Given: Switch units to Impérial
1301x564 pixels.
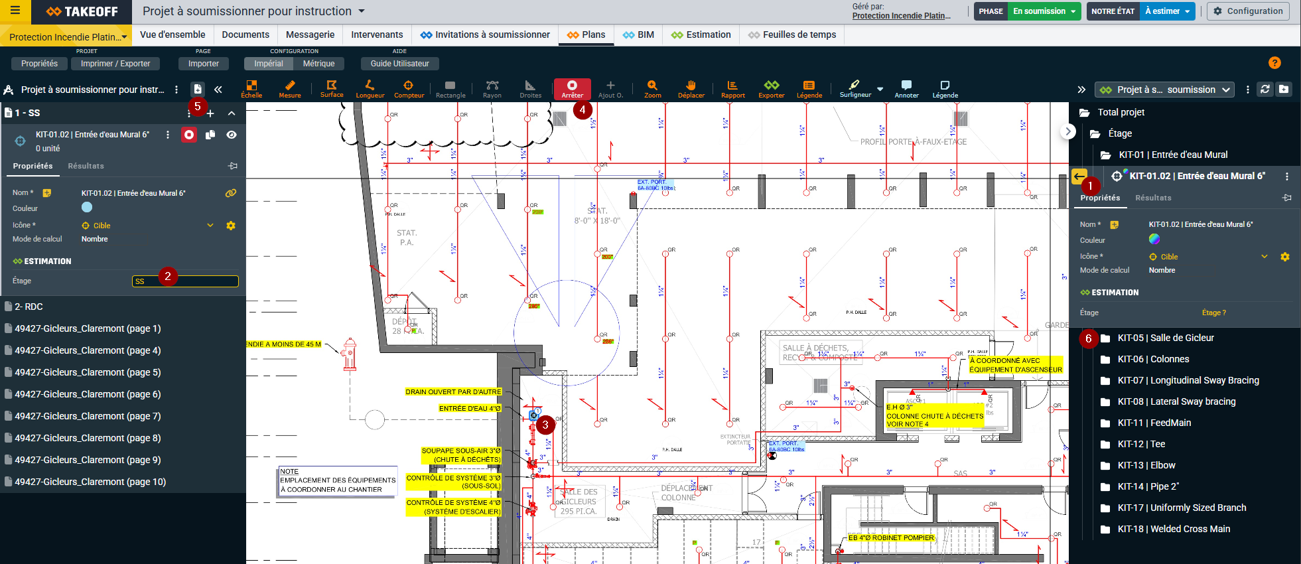Looking at the screenshot, I should click(x=269, y=64).
